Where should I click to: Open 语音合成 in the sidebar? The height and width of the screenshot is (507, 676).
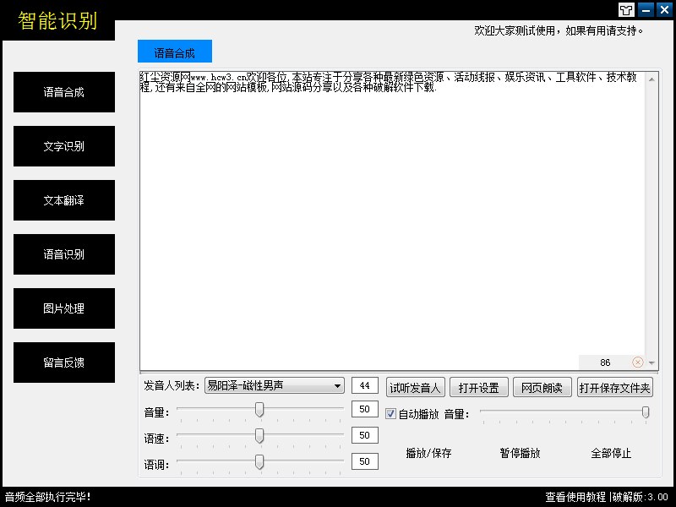point(64,92)
